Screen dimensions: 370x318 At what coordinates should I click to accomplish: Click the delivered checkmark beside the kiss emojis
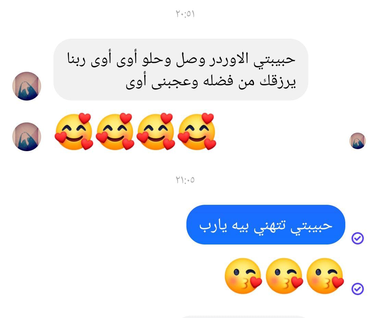pyautogui.click(x=357, y=289)
